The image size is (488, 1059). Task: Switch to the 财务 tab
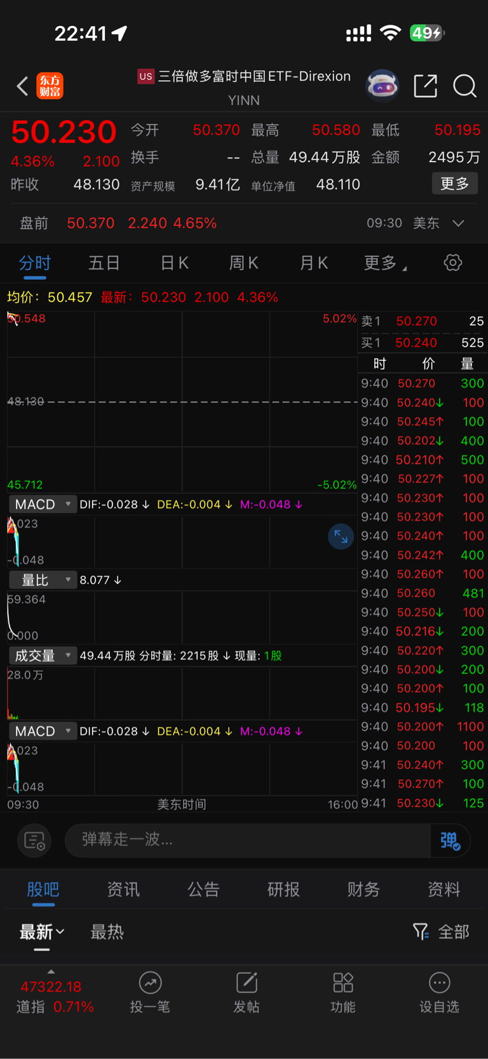pos(363,889)
